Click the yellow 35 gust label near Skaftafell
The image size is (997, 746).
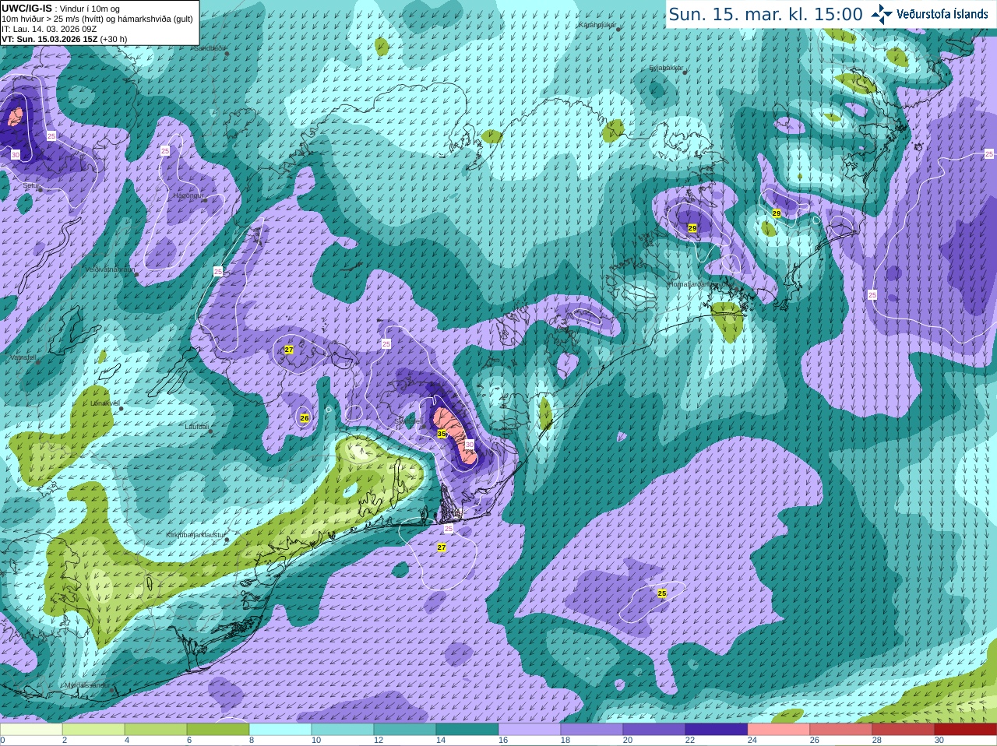point(442,434)
